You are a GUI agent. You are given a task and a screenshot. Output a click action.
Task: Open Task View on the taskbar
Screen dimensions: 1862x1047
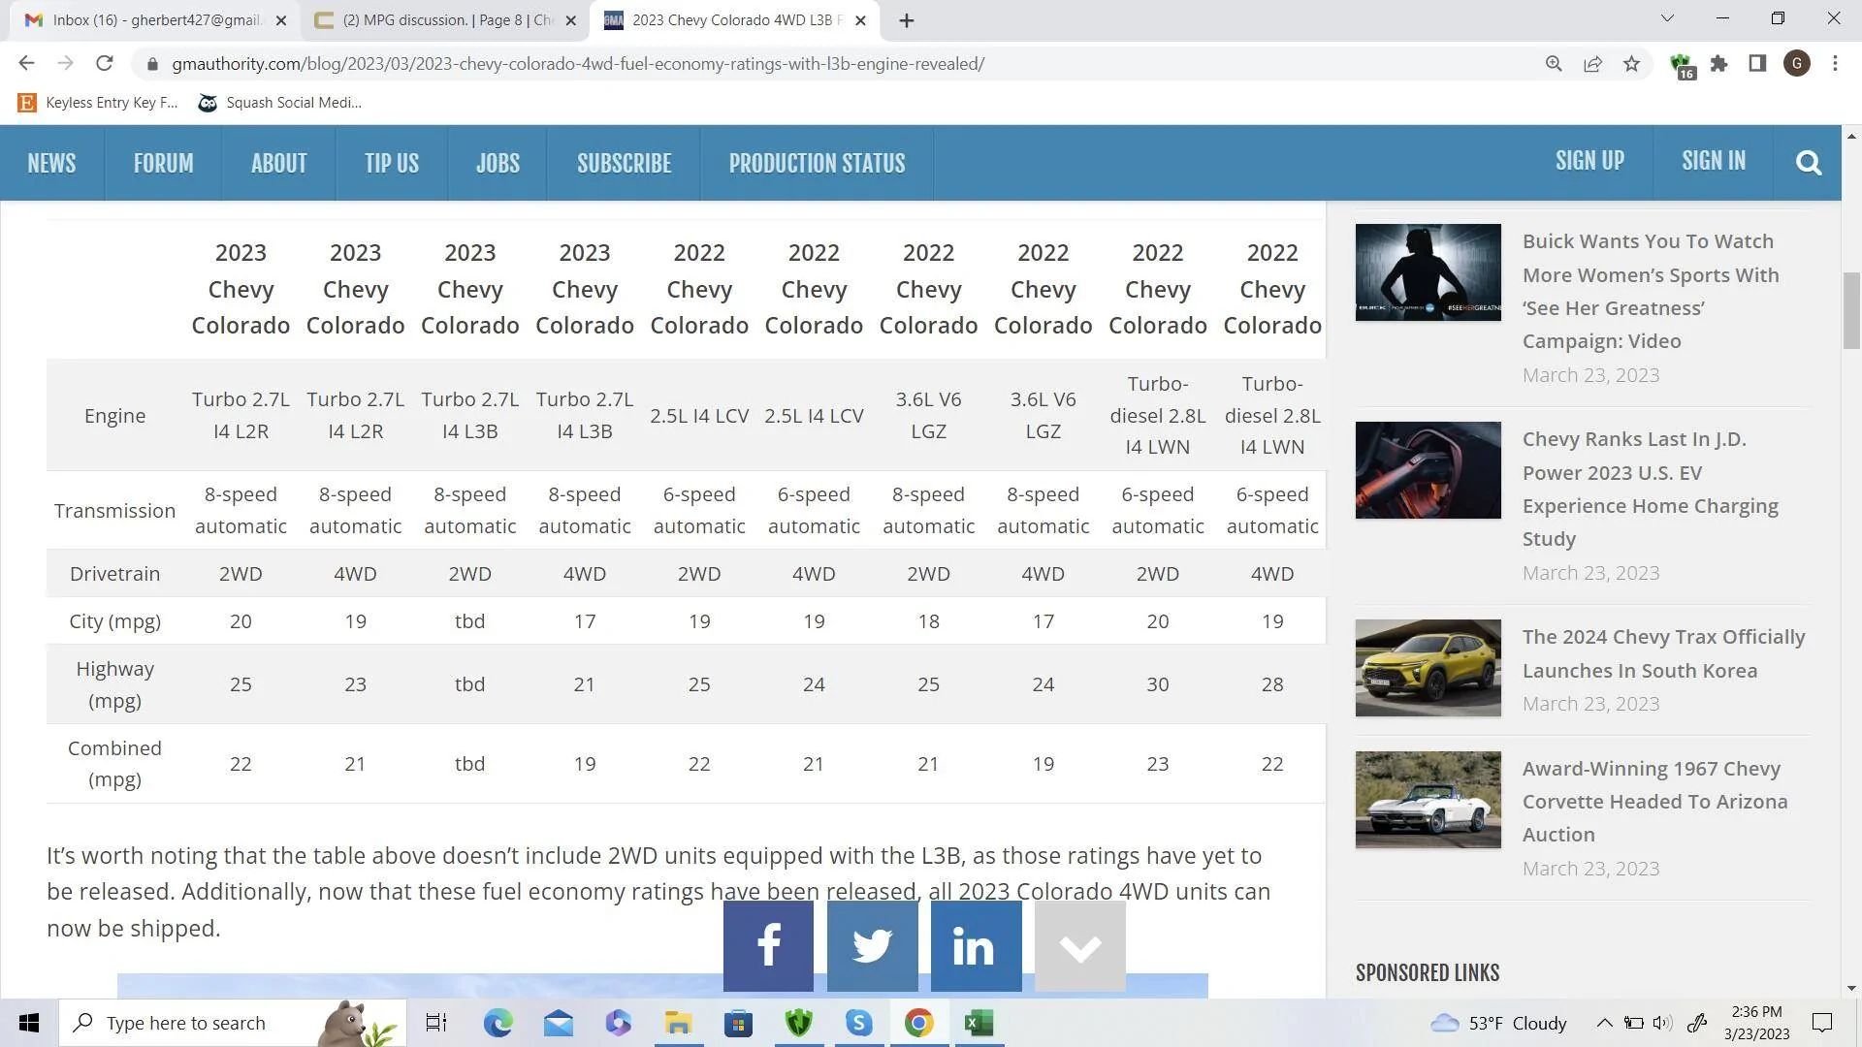[436, 1023]
